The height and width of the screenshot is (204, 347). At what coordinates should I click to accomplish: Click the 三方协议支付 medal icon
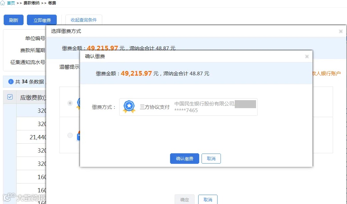(x=129, y=107)
